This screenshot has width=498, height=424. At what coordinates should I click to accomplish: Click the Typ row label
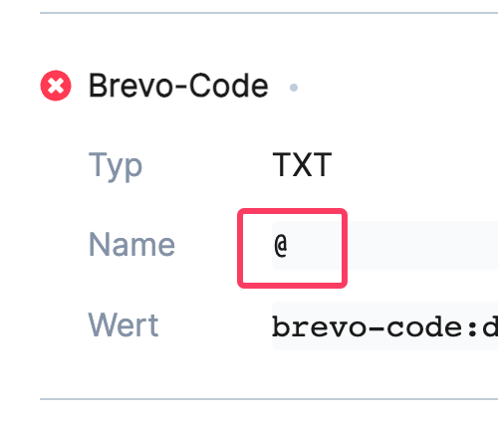click(x=116, y=166)
